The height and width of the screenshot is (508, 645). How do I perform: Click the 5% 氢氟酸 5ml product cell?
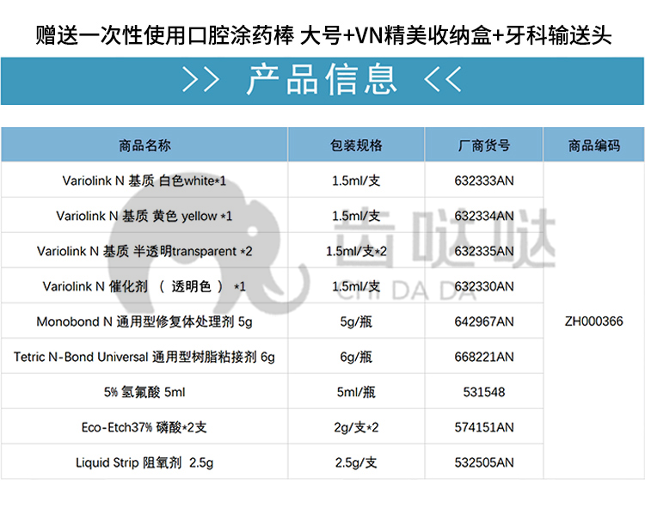pos(144,392)
